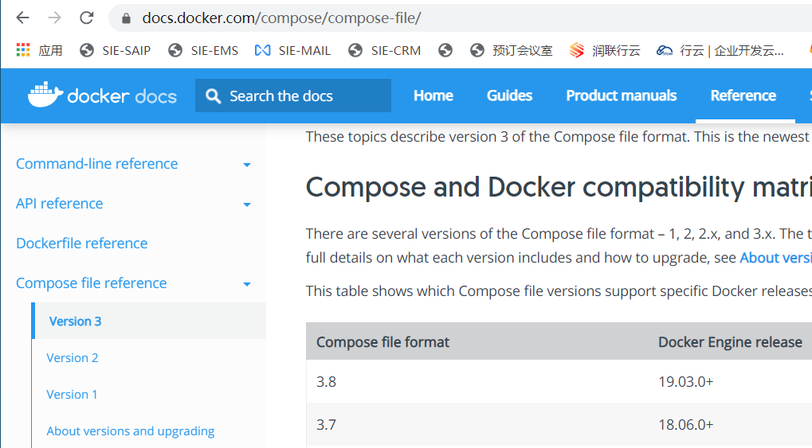Screen dimensions: 812x448
Task: Click the magnifier search icon
Action: [x=213, y=96]
